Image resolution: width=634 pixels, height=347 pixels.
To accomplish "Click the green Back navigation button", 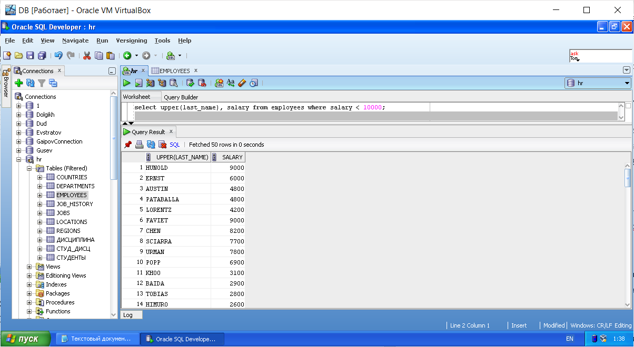I will (x=127, y=55).
